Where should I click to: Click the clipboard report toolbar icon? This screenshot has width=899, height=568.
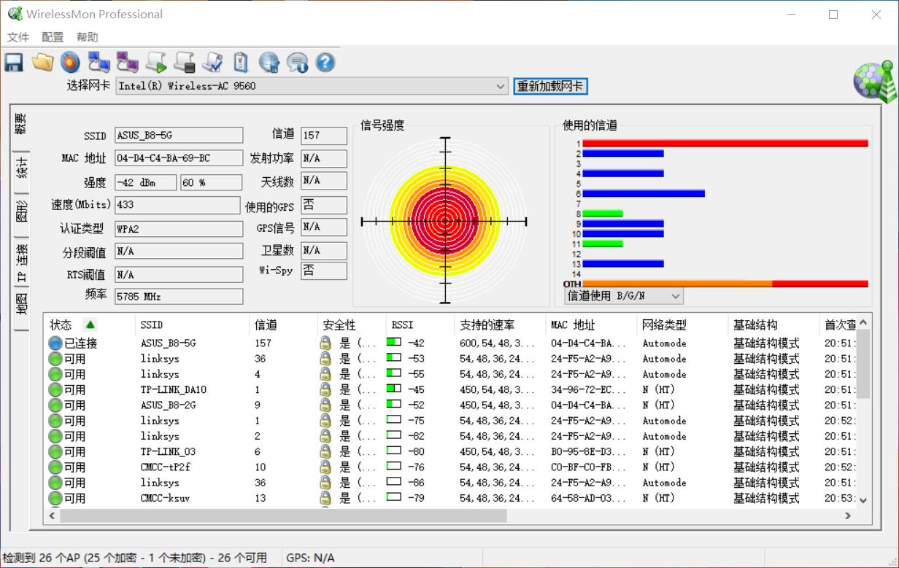(x=241, y=62)
